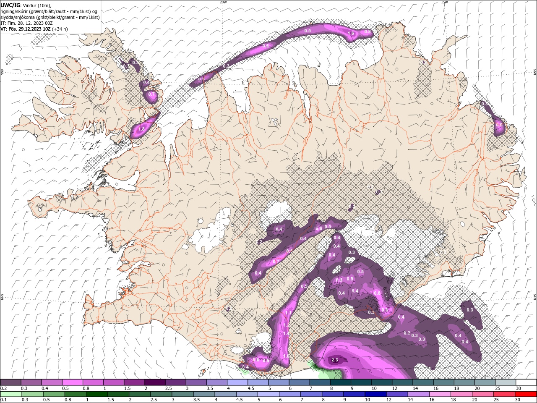Click the 'slydda/snjókoma' legend description line

click(50, 17)
